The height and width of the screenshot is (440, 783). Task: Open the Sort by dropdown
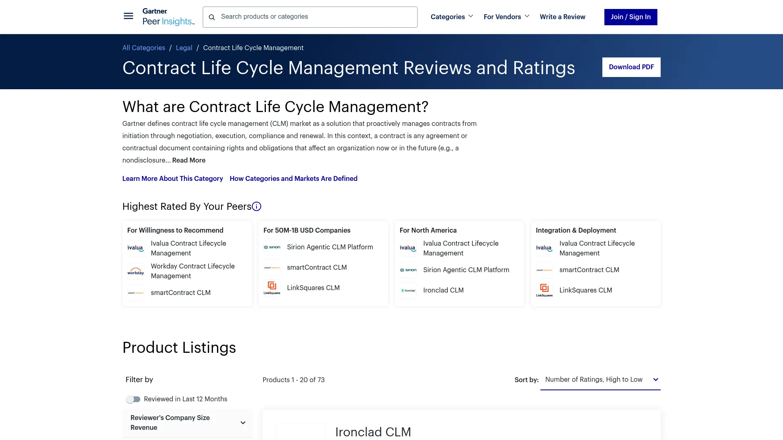(600, 380)
